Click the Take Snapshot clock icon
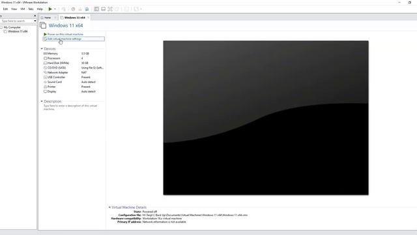This screenshot has height=235, width=417. coord(73,9)
